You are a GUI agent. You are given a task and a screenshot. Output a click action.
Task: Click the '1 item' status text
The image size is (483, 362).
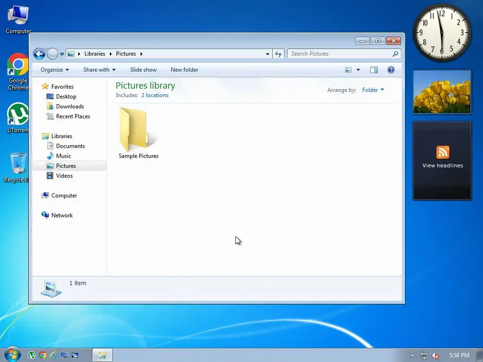coord(78,283)
